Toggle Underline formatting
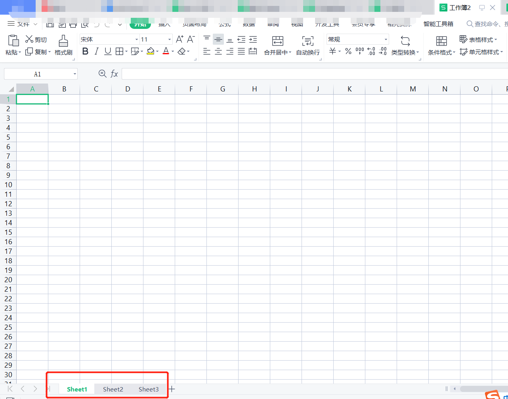The height and width of the screenshot is (399, 508). [x=108, y=51]
